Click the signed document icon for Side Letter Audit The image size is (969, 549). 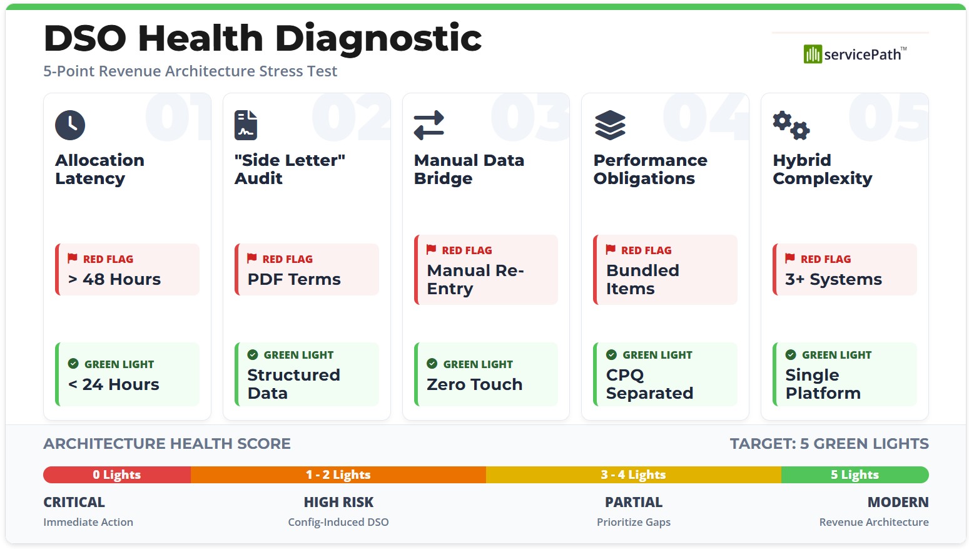[x=245, y=125]
